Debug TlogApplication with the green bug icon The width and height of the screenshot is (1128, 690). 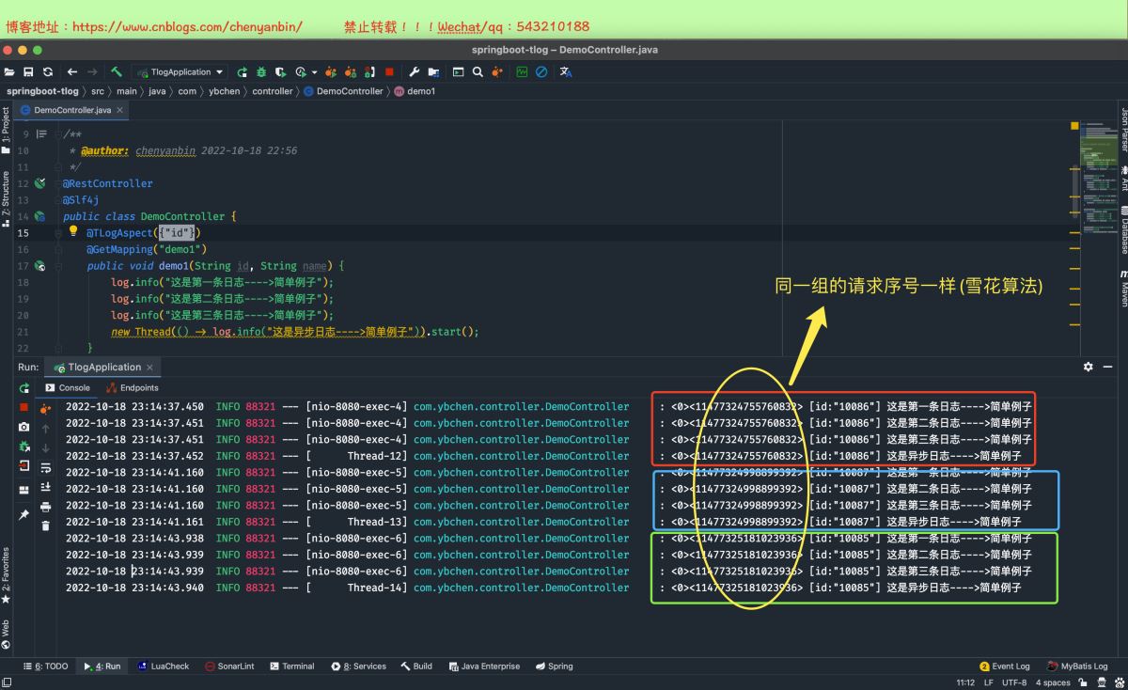tap(261, 72)
